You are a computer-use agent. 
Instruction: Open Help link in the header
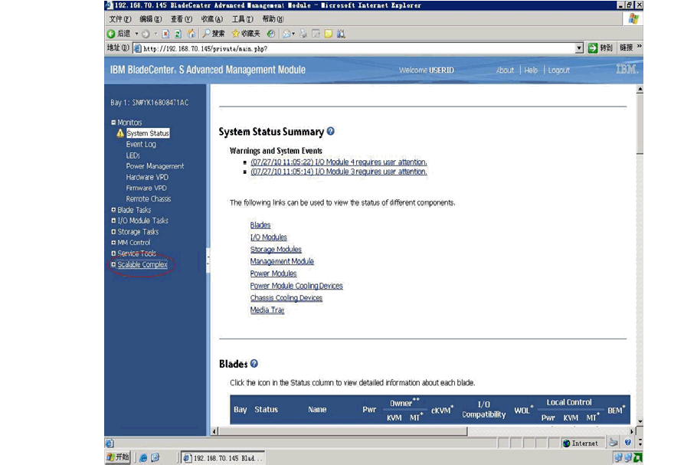(x=531, y=70)
